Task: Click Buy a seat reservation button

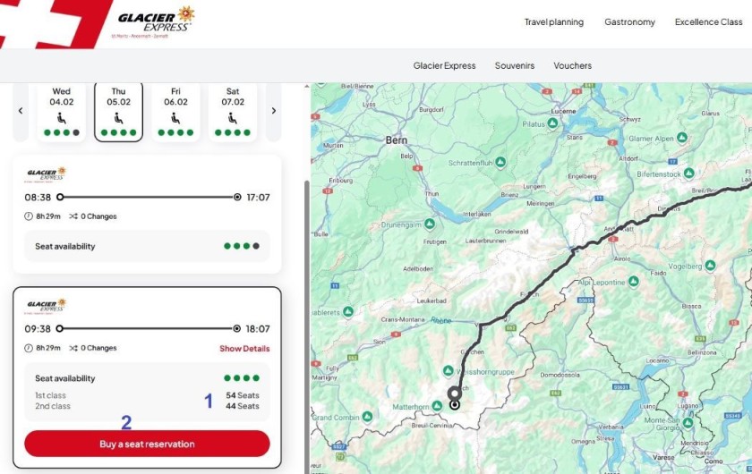Action: click(147, 444)
